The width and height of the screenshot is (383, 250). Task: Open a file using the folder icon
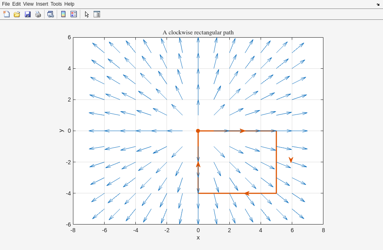(17, 14)
